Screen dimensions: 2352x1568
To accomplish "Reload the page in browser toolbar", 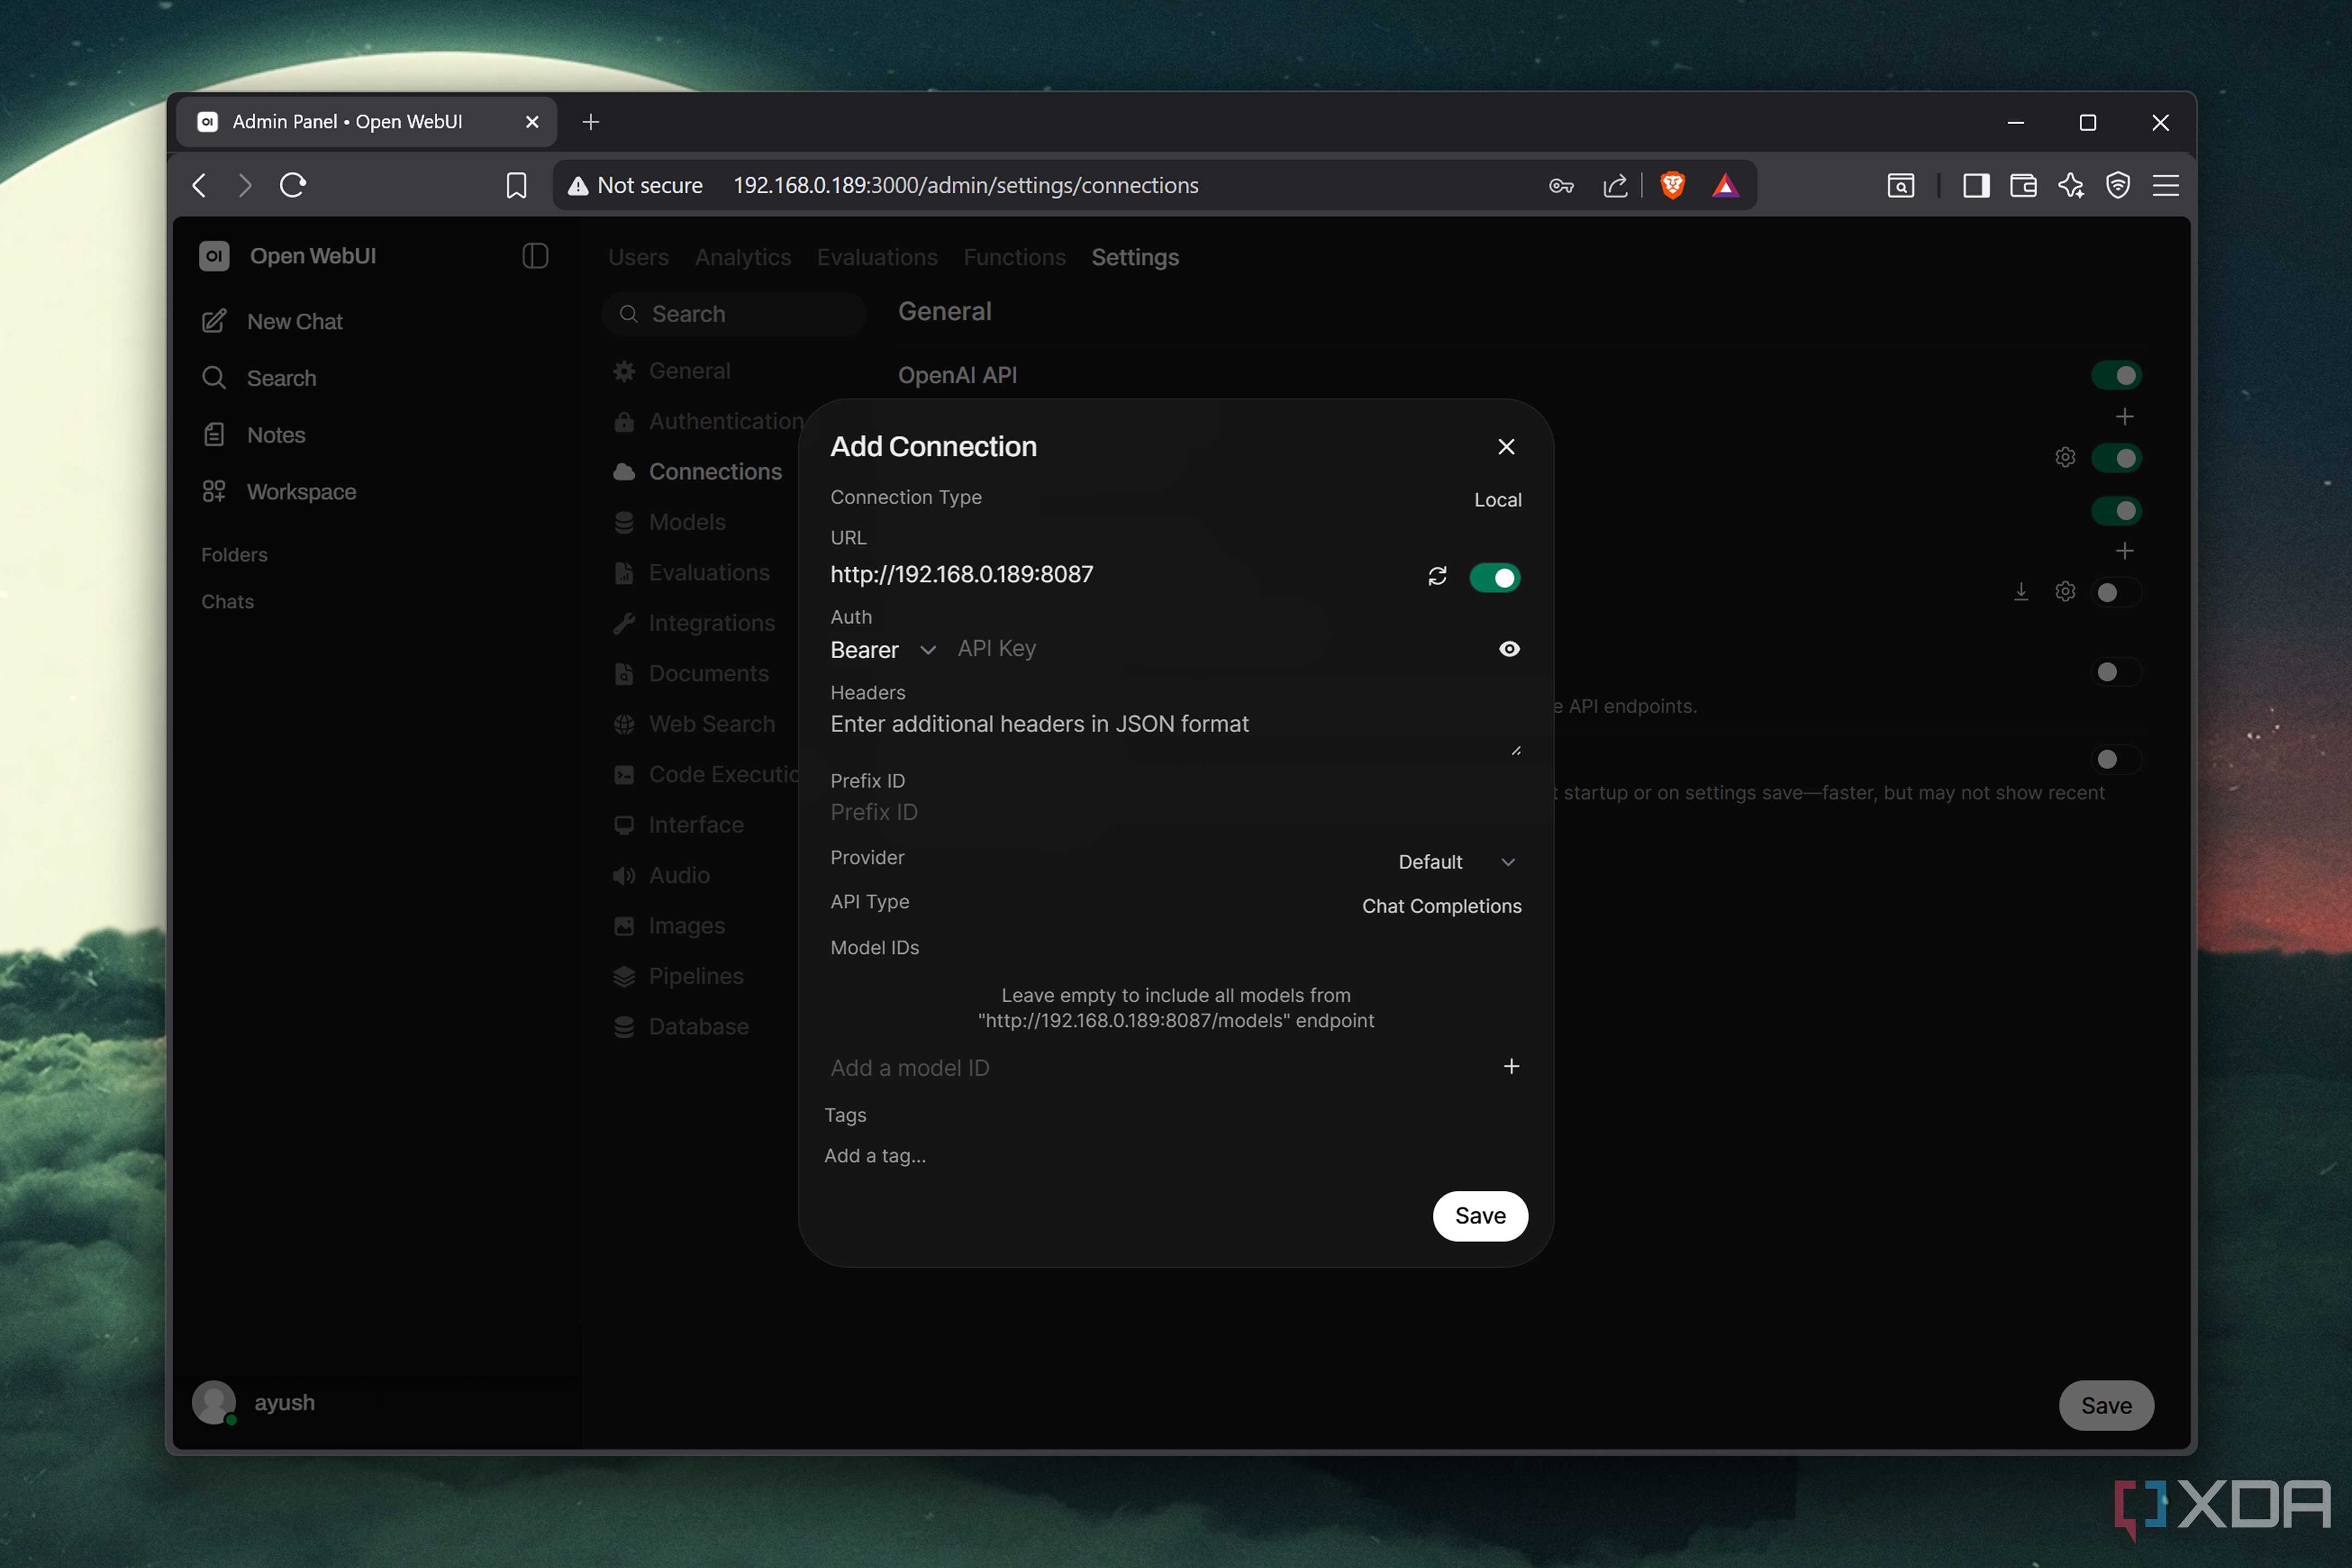I will tap(293, 185).
